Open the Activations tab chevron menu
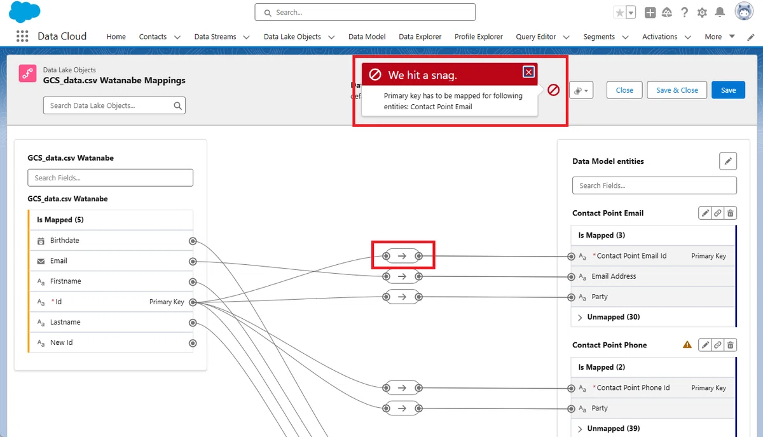 click(687, 37)
